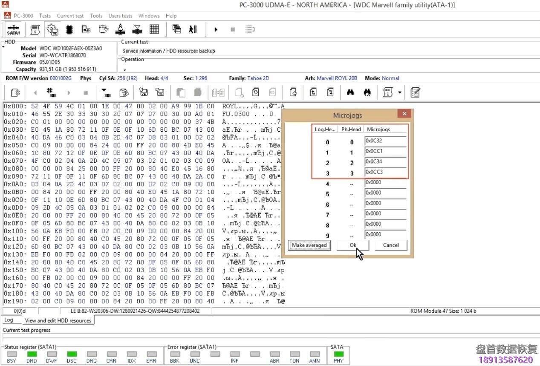
Task: Click the running person icon
Action: tap(193, 29)
